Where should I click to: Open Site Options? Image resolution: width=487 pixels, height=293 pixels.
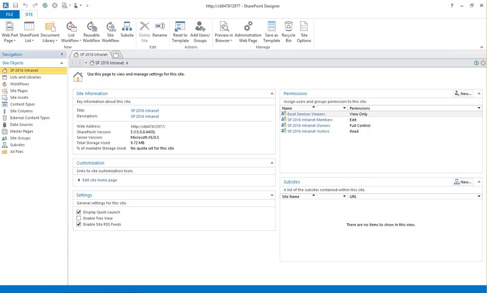pyautogui.click(x=304, y=32)
